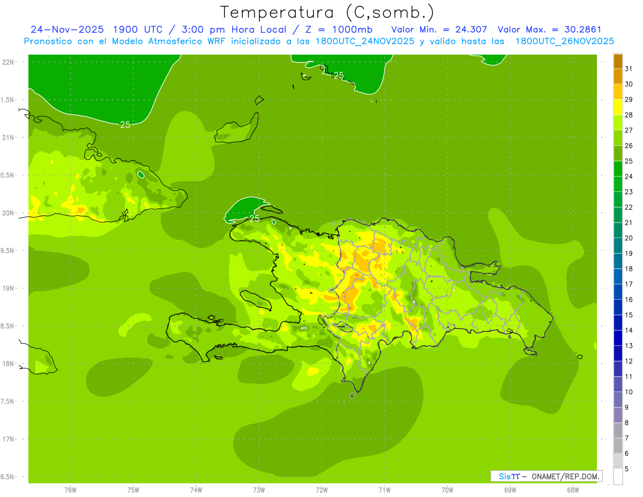The height and width of the screenshot is (497, 643).
Task: Click the legend swatch between 29 and 30
Action: pos(618,92)
